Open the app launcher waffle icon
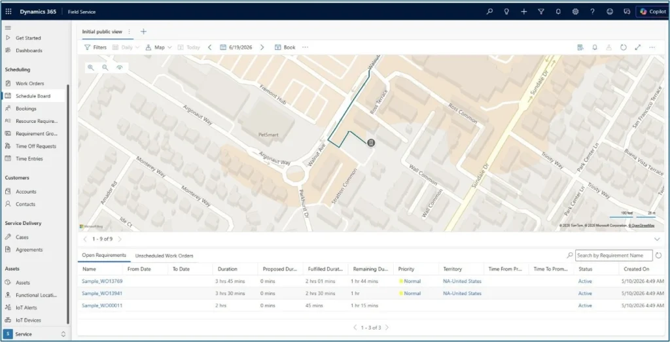 click(x=9, y=12)
